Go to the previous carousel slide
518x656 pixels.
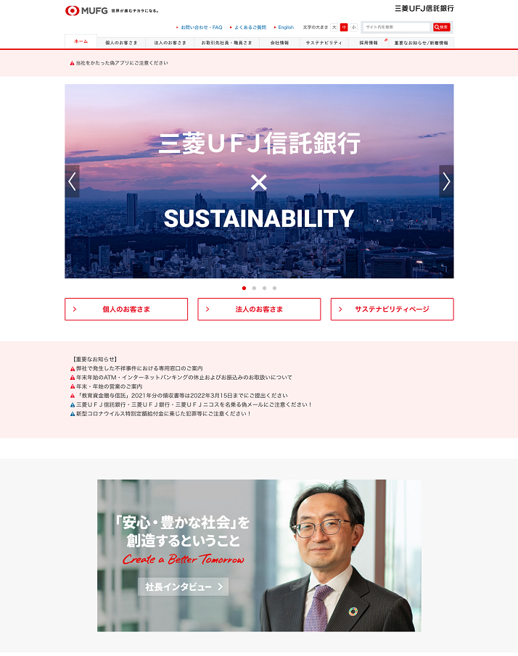click(x=72, y=181)
